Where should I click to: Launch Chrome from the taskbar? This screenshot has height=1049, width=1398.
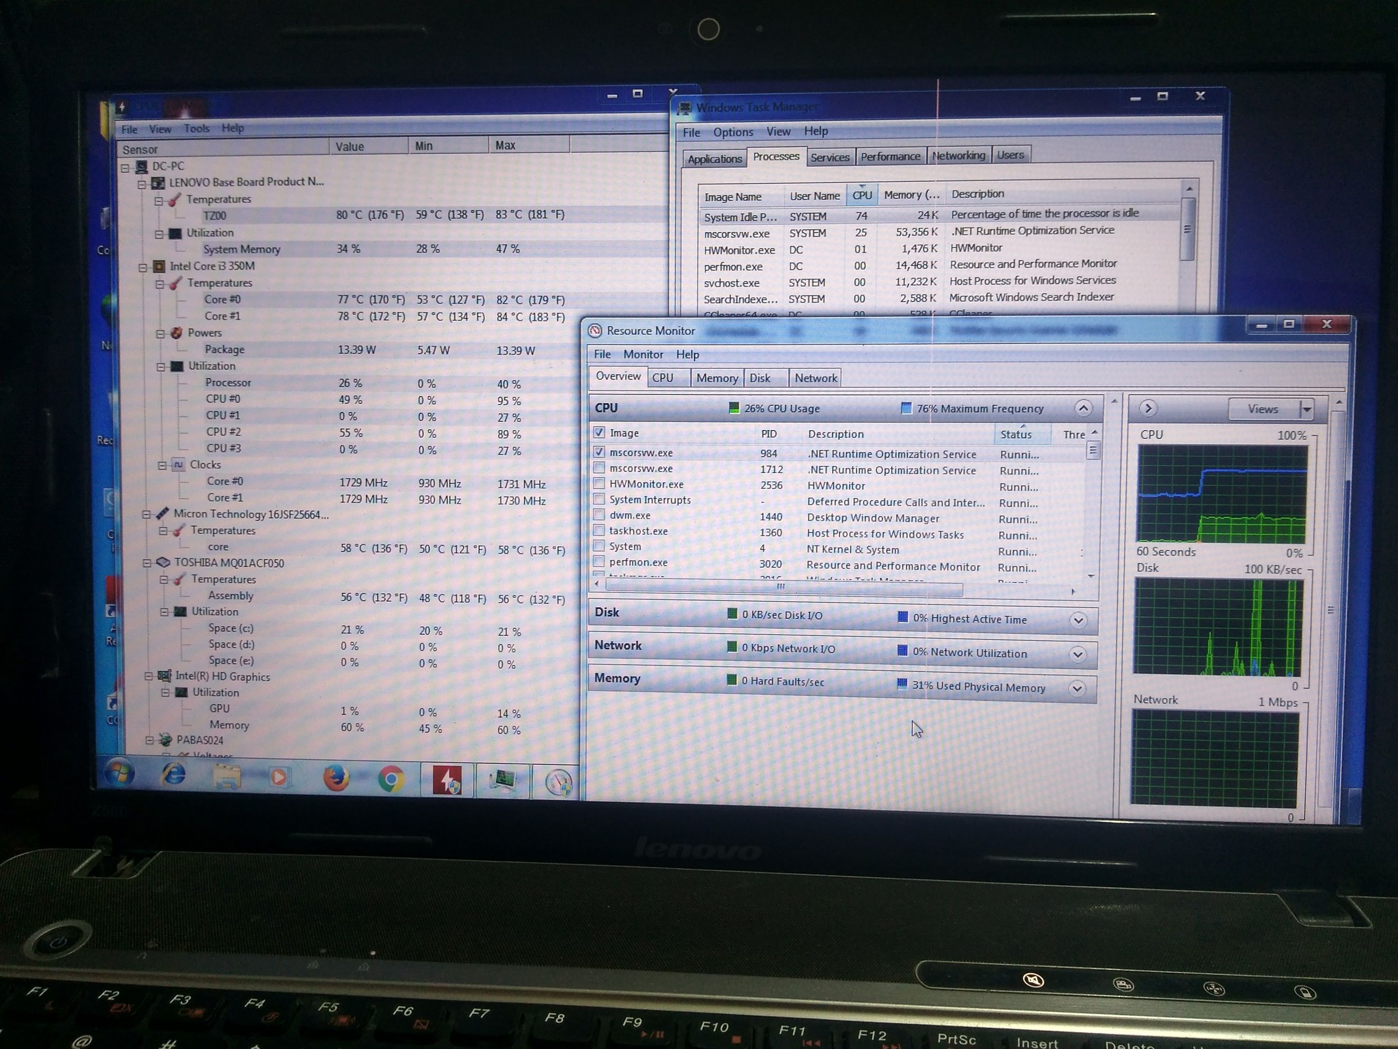(391, 780)
